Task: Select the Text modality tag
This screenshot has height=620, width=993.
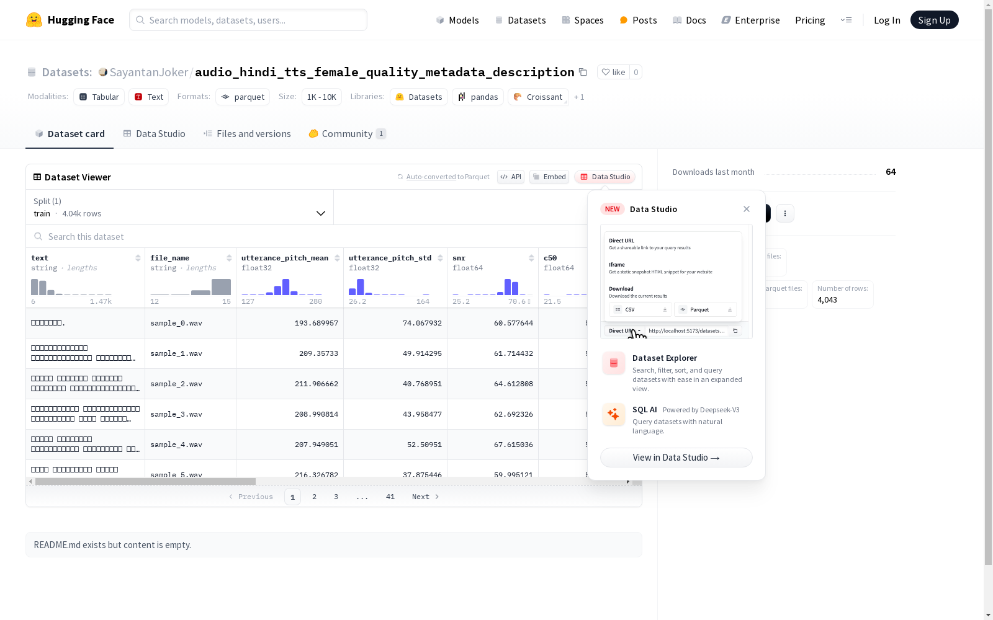Action: (149, 97)
